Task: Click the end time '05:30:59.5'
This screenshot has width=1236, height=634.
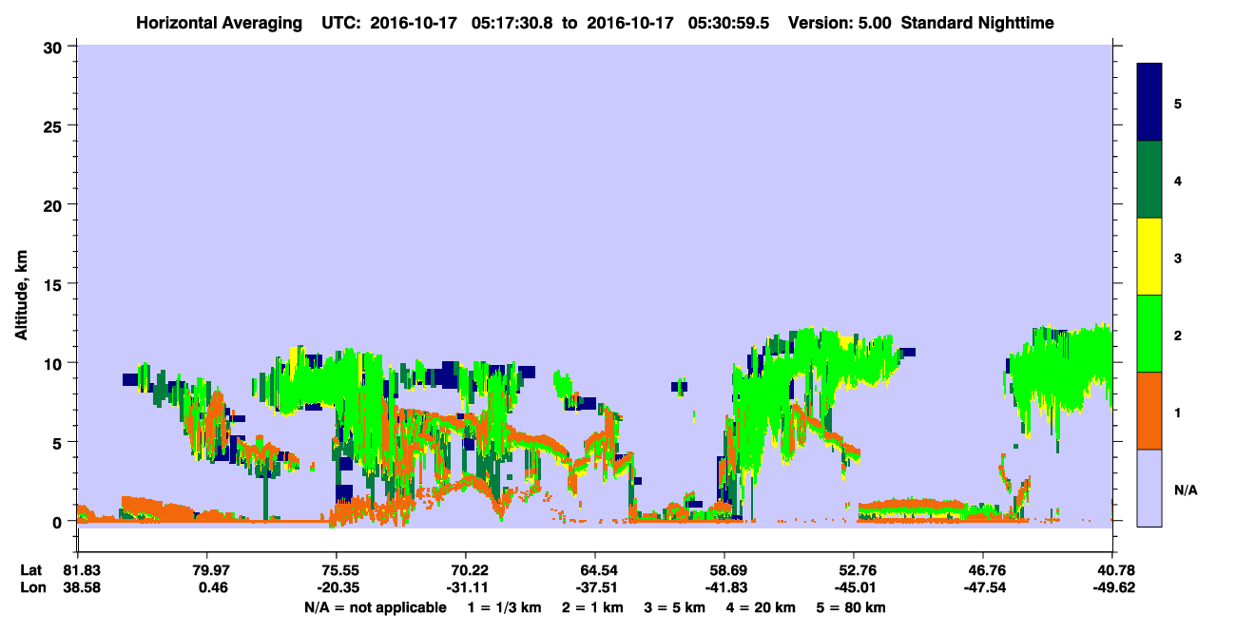Action: pos(731,23)
